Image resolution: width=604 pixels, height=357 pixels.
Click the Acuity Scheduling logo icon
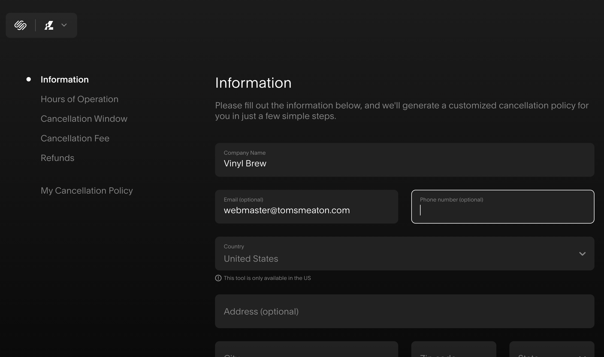pos(49,25)
